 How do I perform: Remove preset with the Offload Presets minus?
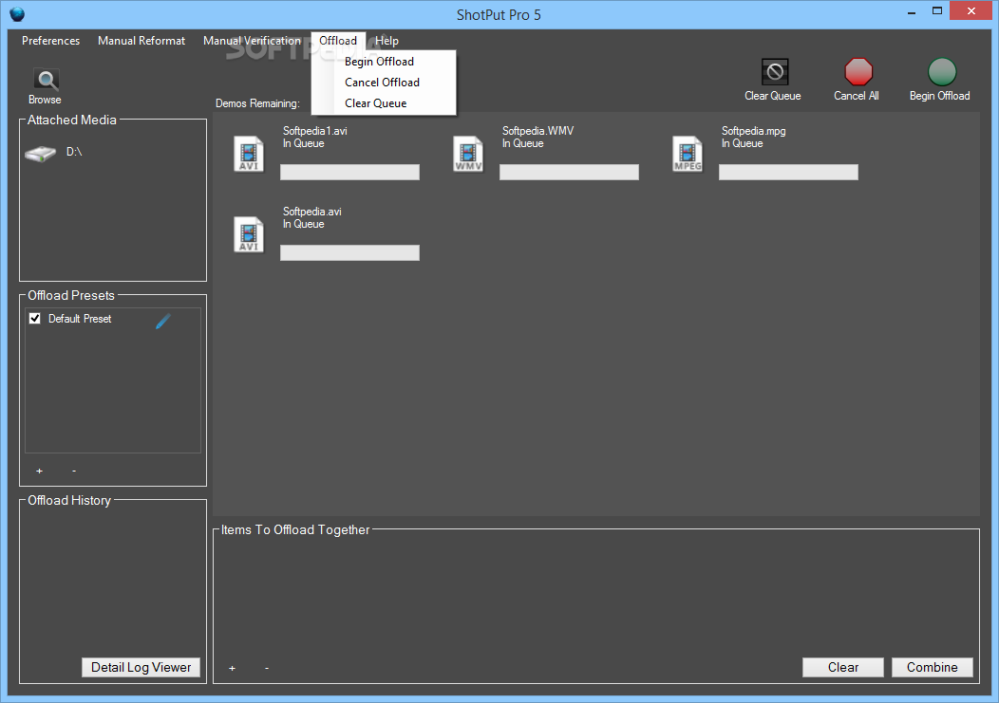(74, 471)
